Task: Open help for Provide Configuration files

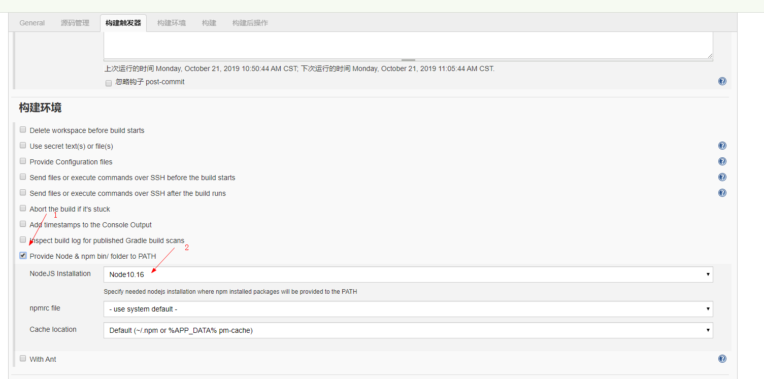Action: click(x=722, y=161)
